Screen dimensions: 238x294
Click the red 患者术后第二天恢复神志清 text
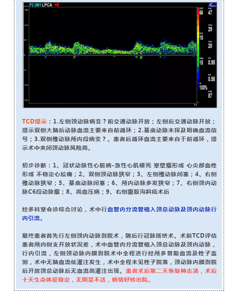[162, 271]
